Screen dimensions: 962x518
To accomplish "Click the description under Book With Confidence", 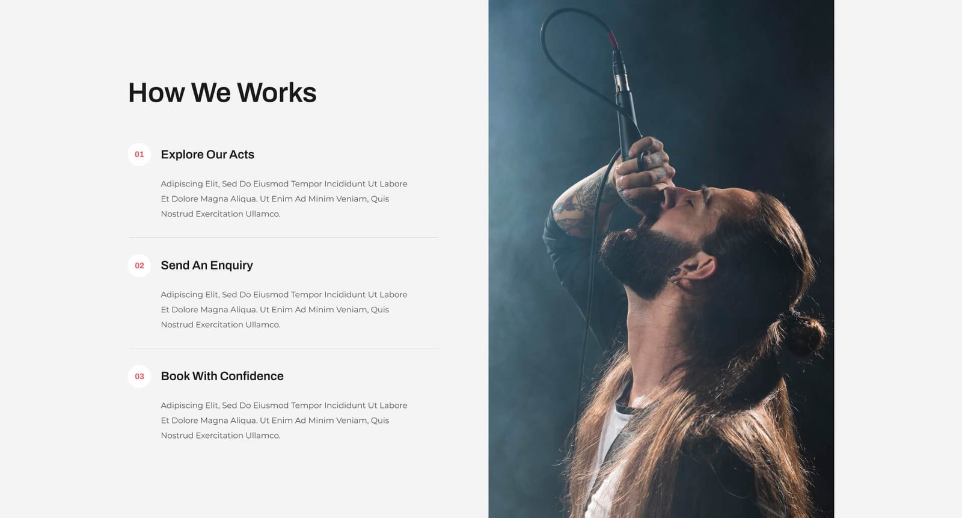I will 284,420.
